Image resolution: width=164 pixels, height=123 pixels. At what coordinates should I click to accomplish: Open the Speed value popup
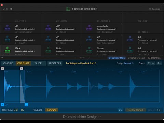159,110
